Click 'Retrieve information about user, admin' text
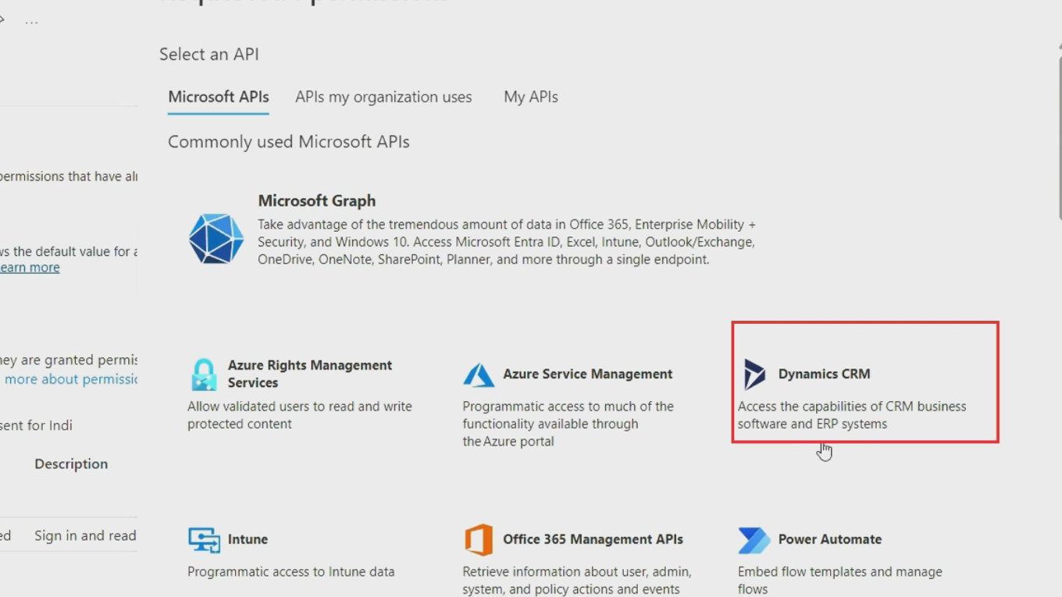The height and width of the screenshot is (597, 1062). click(577, 572)
